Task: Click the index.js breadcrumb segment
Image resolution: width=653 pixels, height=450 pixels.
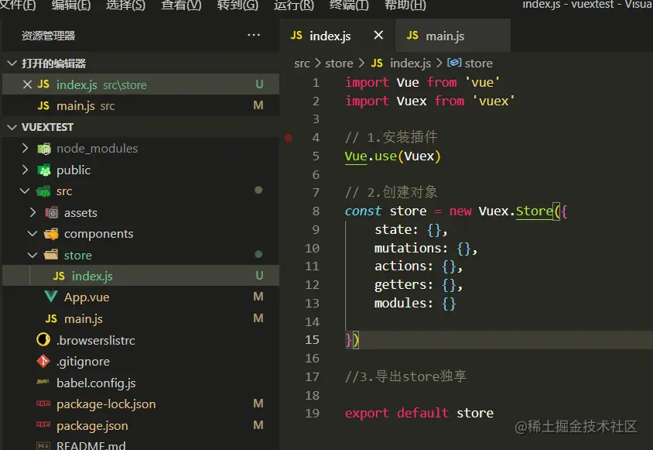Action: tap(410, 64)
